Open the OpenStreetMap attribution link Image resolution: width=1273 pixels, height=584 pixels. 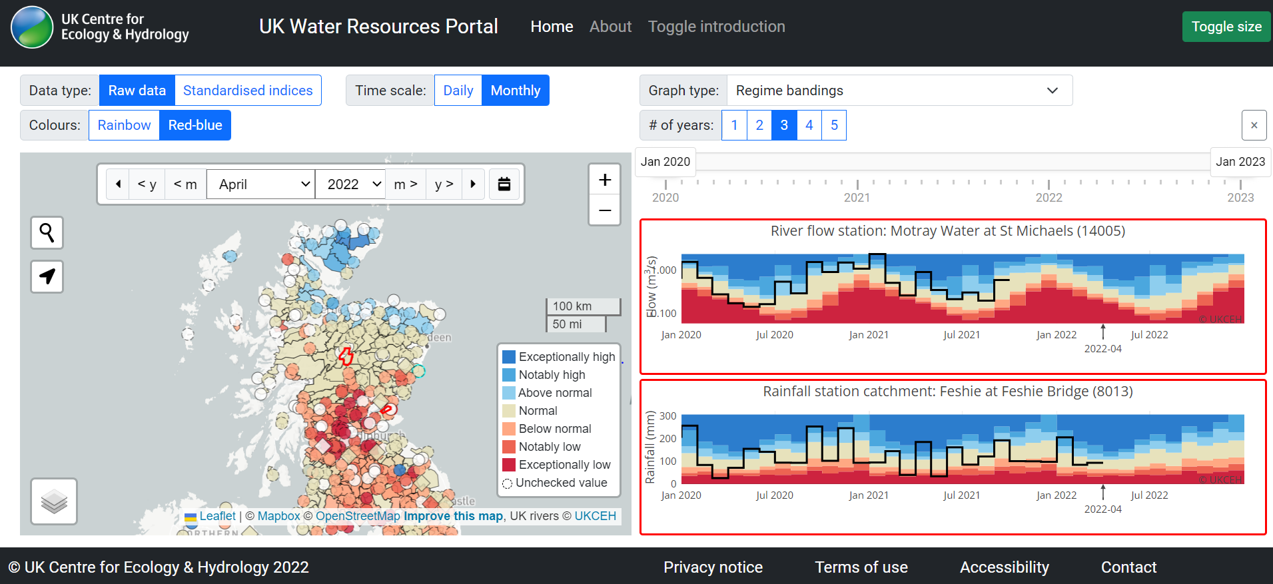point(358,516)
